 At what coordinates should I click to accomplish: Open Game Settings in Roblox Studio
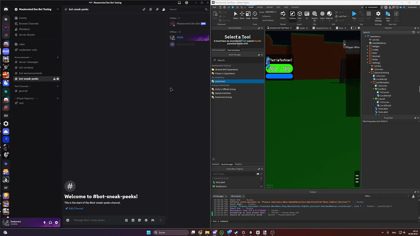pos(378,16)
